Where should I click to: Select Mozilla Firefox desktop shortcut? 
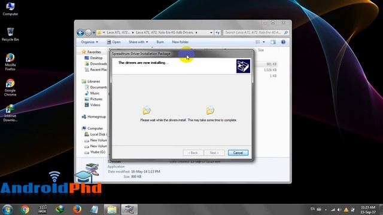tap(10, 62)
